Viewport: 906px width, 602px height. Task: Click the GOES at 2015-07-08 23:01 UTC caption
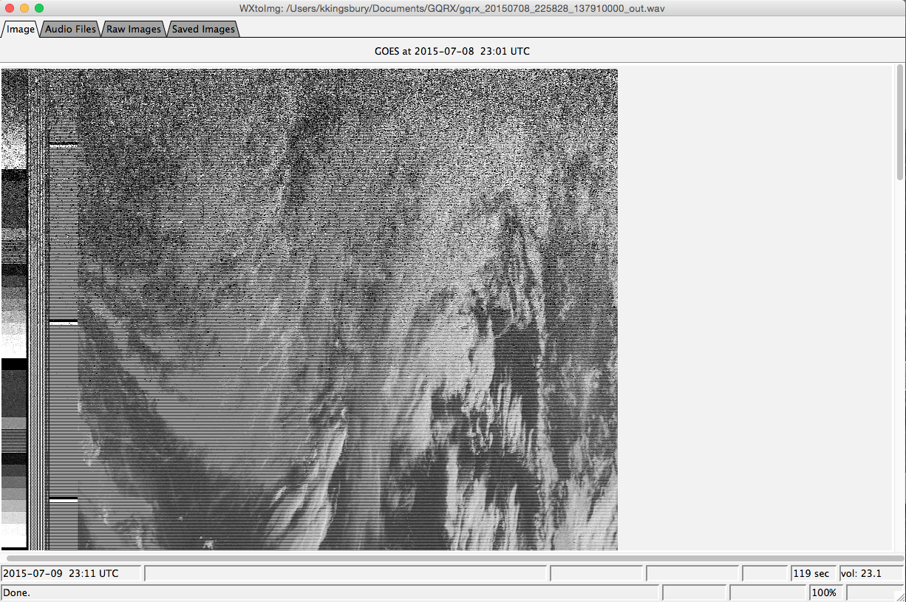tap(452, 51)
